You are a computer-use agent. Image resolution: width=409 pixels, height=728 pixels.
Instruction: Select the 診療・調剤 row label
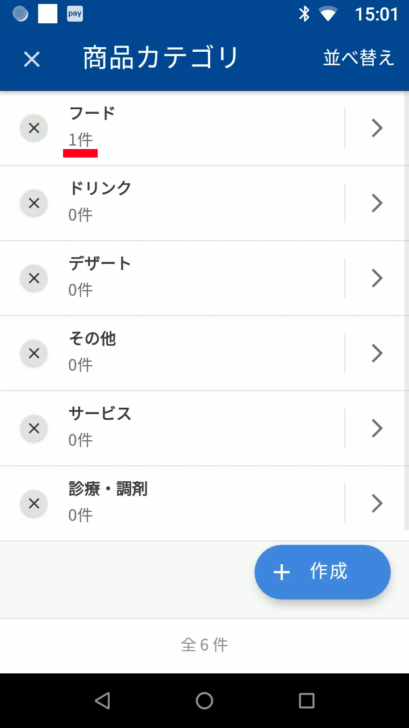[108, 489]
